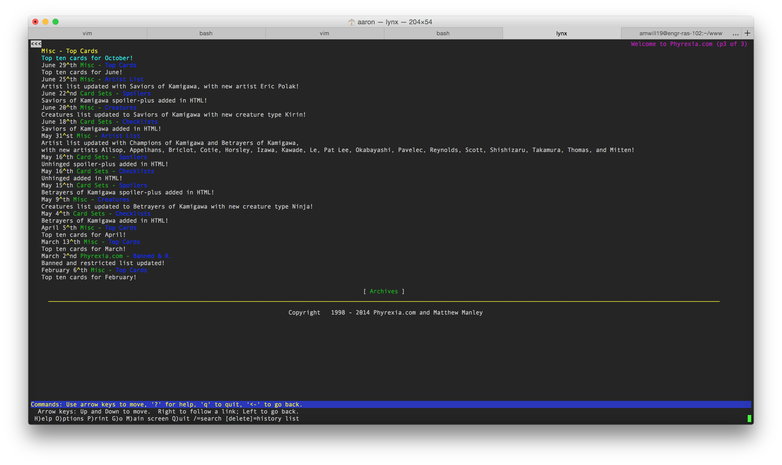Click the copyright Matthew Manley line
782x465 pixels.
pyautogui.click(x=385, y=313)
